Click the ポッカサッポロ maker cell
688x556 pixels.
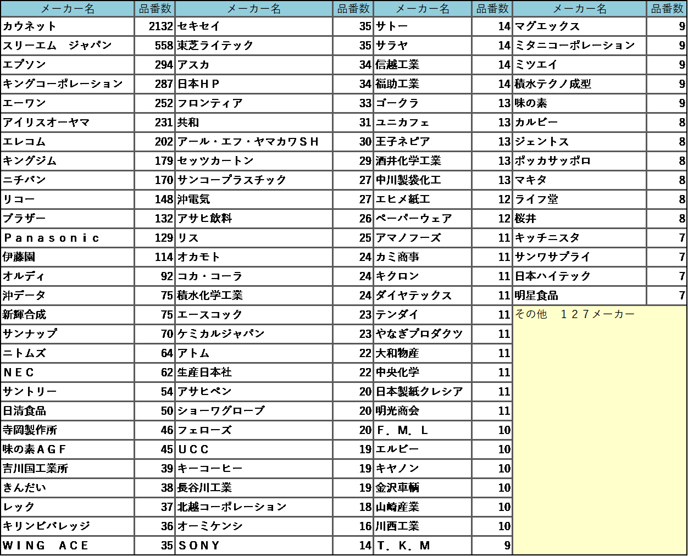(580, 161)
